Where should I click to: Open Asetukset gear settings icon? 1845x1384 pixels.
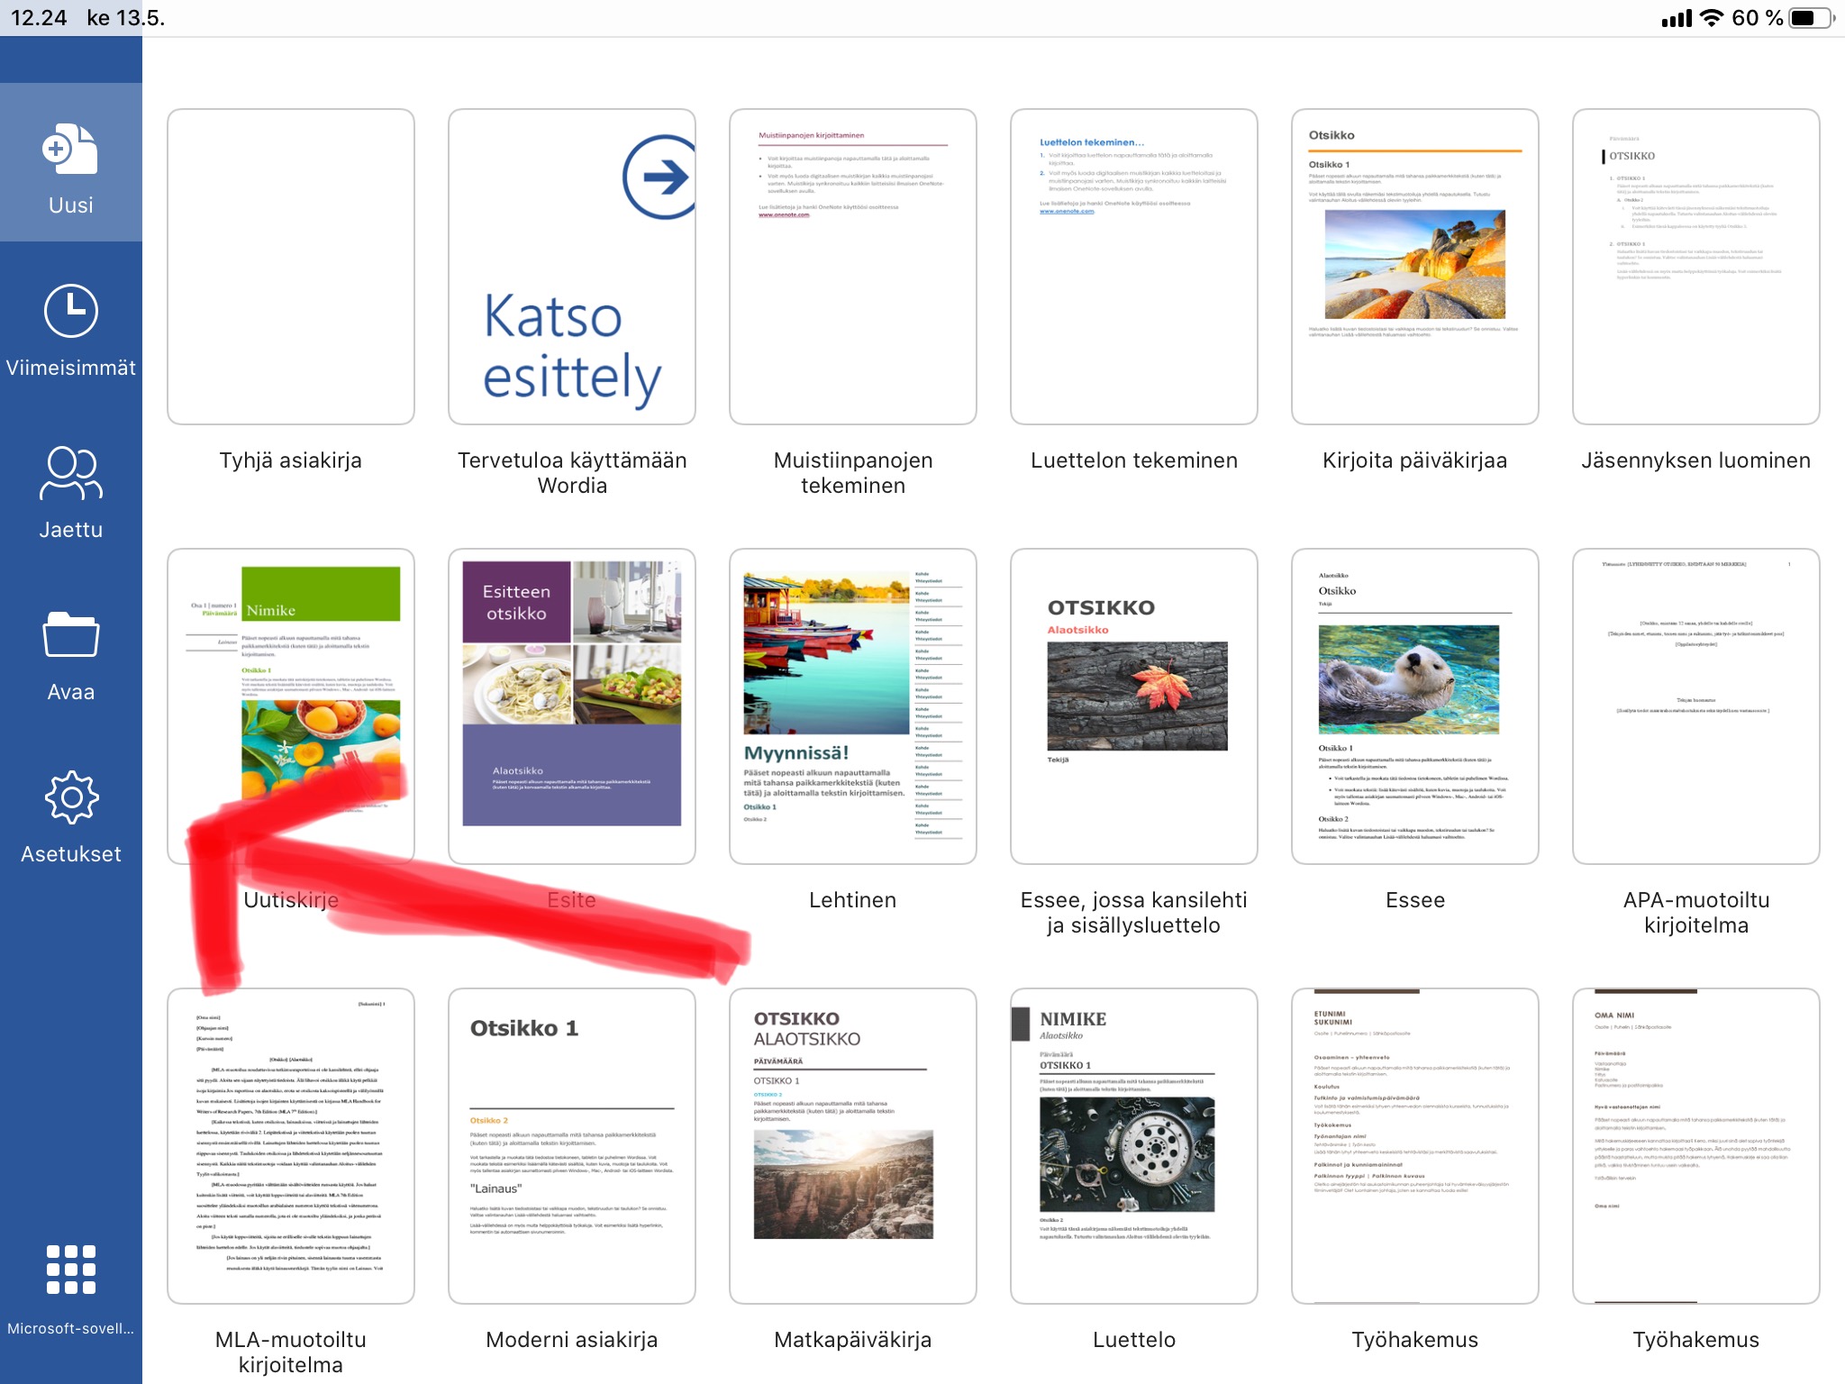(x=70, y=797)
